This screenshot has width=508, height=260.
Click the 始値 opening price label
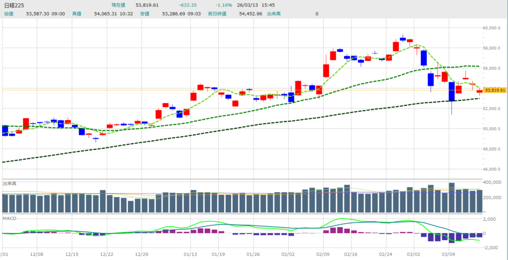[x=9, y=14]
